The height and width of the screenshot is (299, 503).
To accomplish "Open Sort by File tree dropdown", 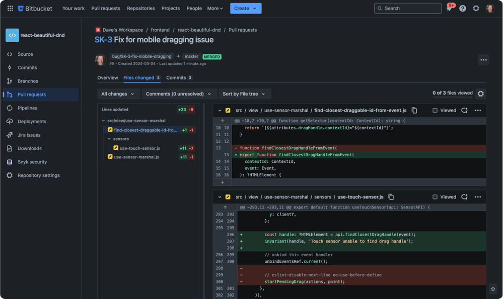I will tap(244, 94).
